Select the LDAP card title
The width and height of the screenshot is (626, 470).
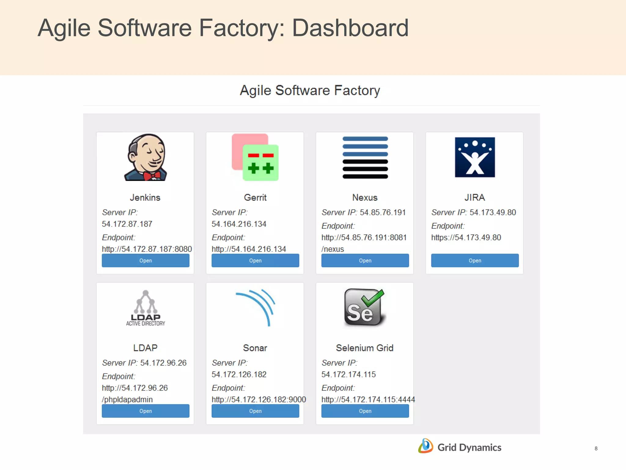click(x=145, y=348)
